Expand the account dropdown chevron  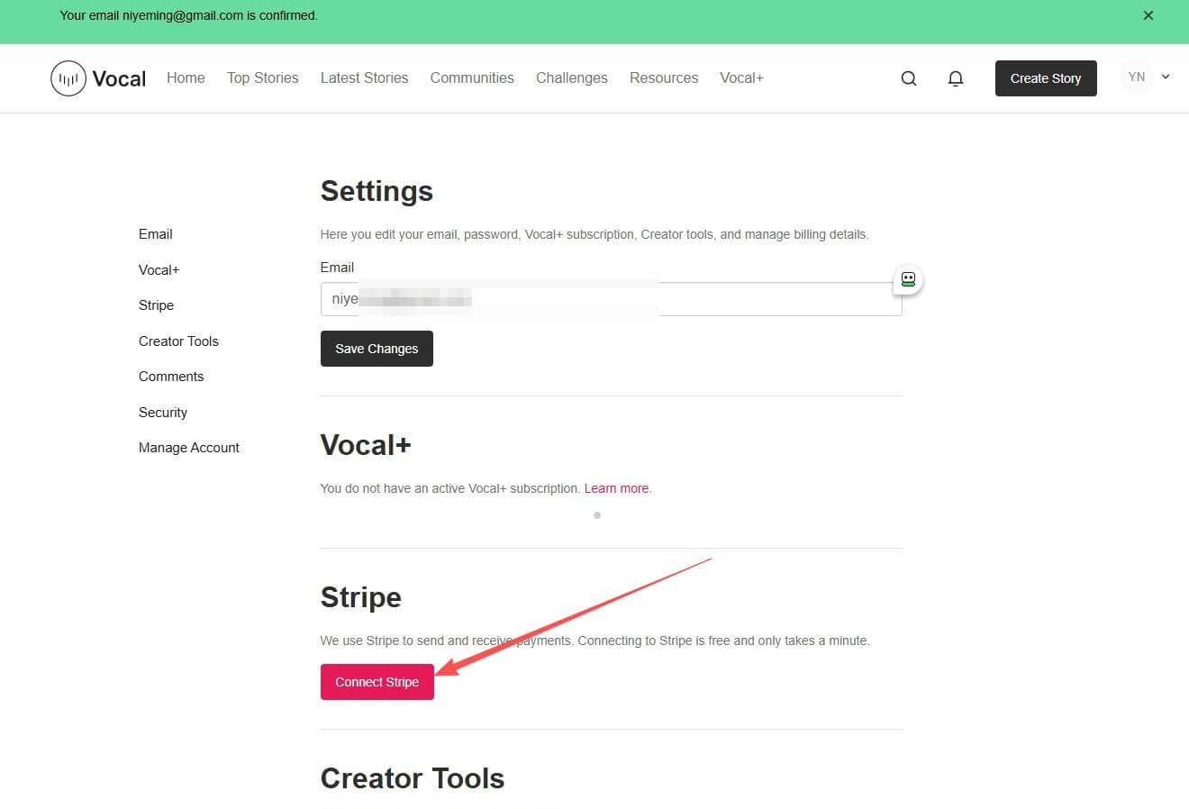[x=1166, y=77]
